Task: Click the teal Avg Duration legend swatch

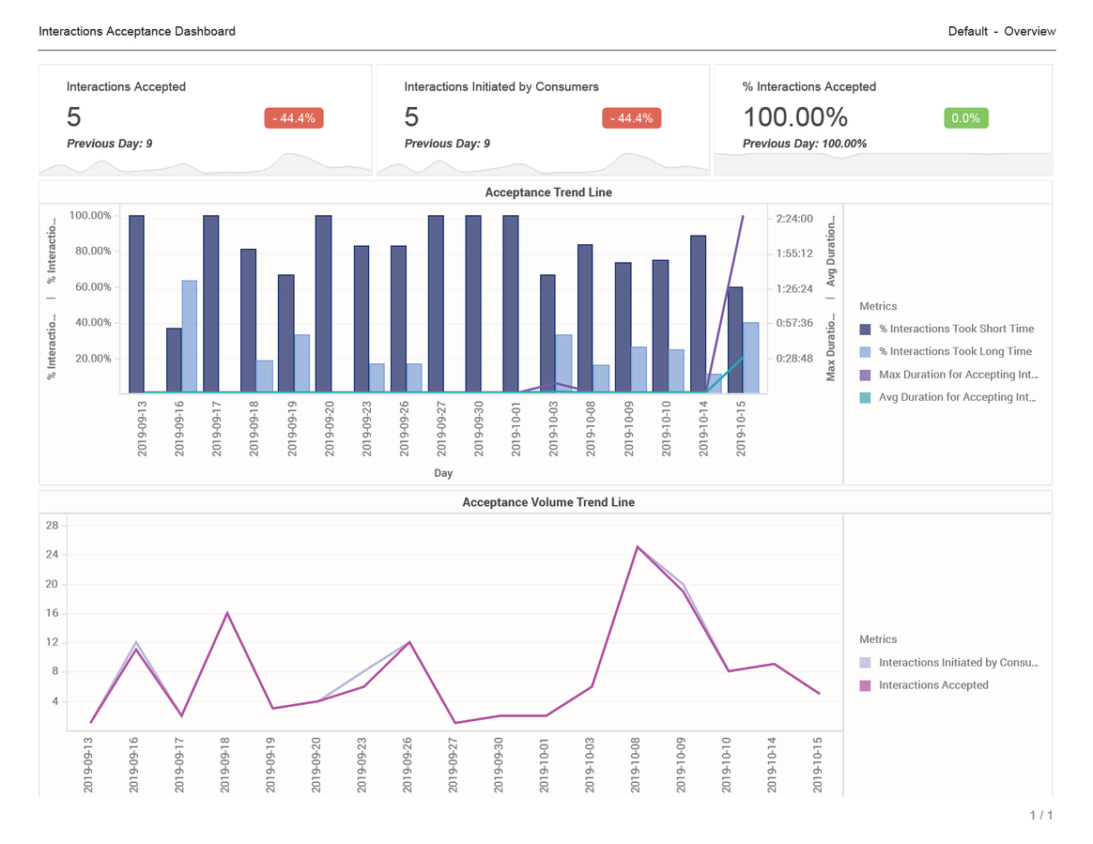Action: point(866,398)
